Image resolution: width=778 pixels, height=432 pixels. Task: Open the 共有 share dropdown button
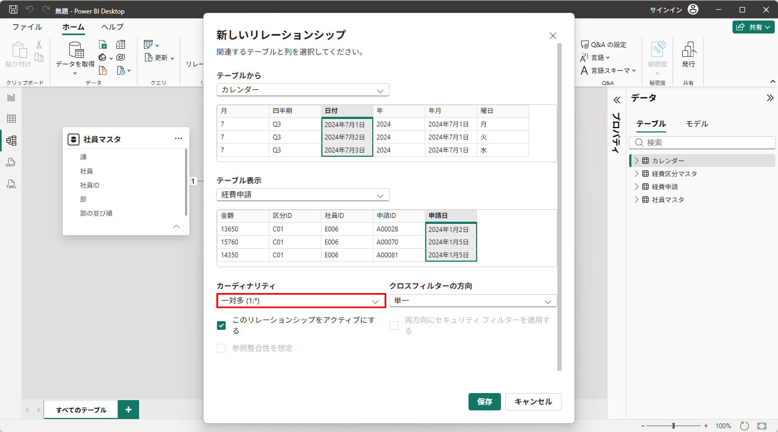754,27
